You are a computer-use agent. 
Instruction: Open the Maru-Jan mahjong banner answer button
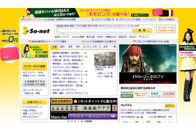[92, 116]
